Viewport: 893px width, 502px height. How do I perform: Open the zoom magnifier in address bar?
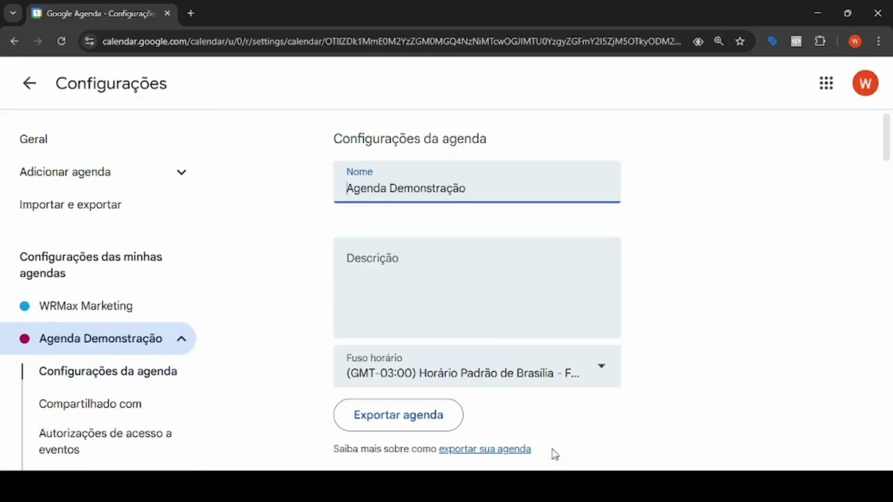click(x=719, y=41)
